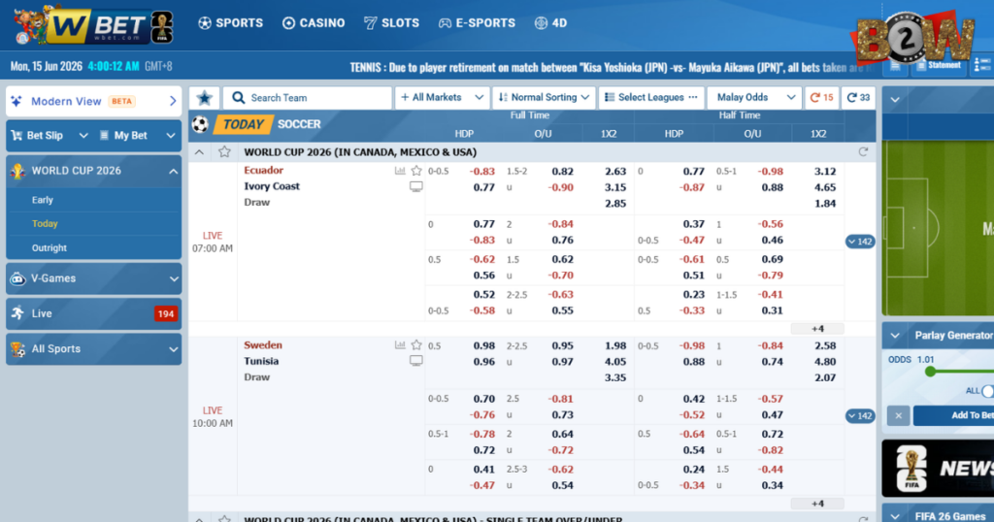Viewport: 994px width, 522px height.
Task: Go to the E-Sports section
Action: click(477, 23)
